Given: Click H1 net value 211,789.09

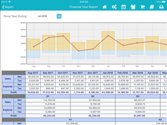Looking at the screenshot, I should (x=72, y=123).
